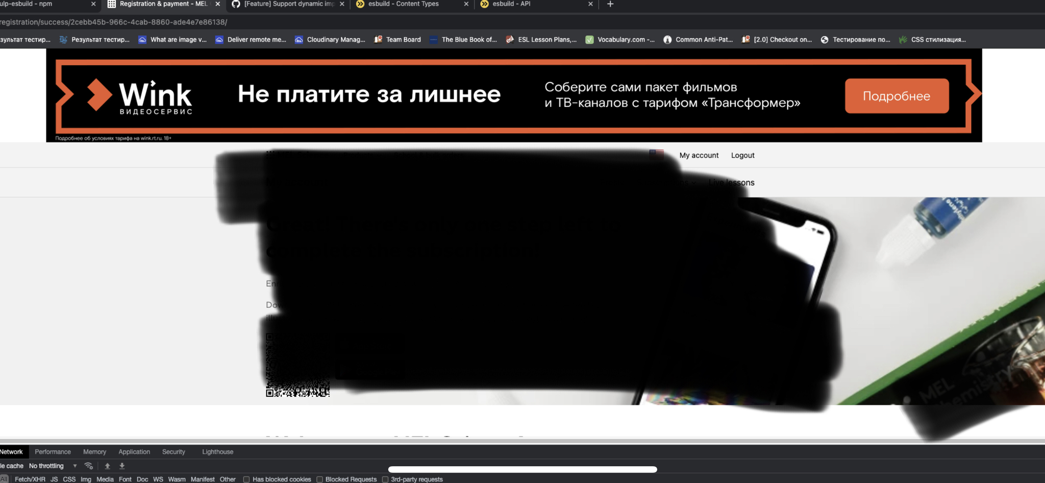Open network conditions wifi settings icon

89,466
